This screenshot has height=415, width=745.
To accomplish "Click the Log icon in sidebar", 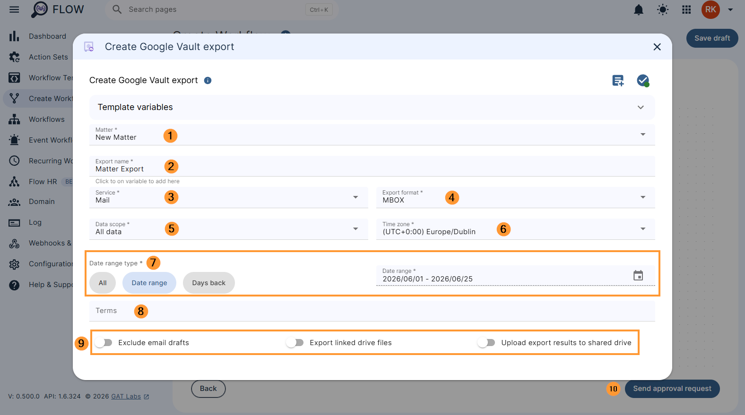I will [14, 222].
